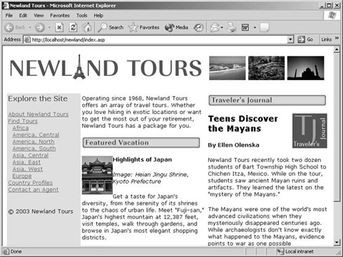Click the History clock icon
343x257 pixels.
click(x=199, y=28)
